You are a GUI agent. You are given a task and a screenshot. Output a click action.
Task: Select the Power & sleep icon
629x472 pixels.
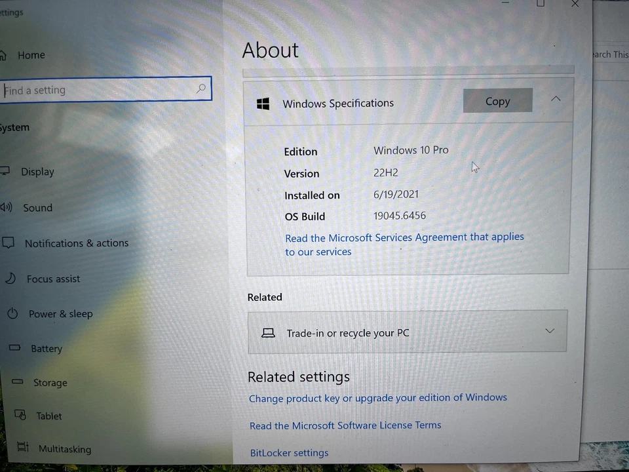coord(12,313)
